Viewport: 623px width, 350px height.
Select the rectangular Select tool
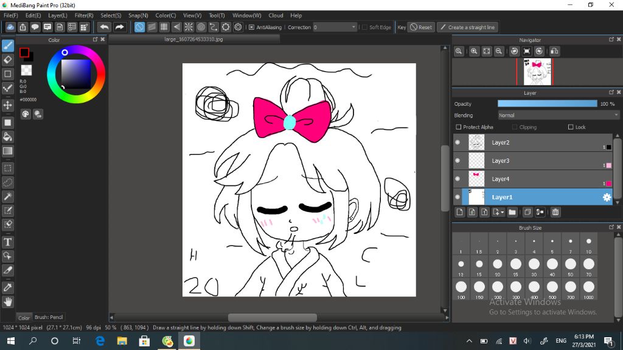(x=8, y=168)
